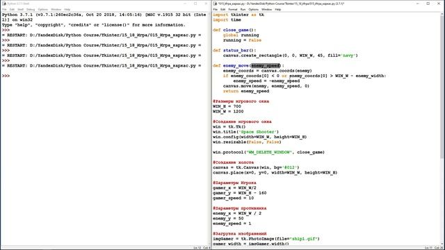Click 'enemy_speed = -enemy_speed' line
This screenshot has height=250, width=445.
266,81
